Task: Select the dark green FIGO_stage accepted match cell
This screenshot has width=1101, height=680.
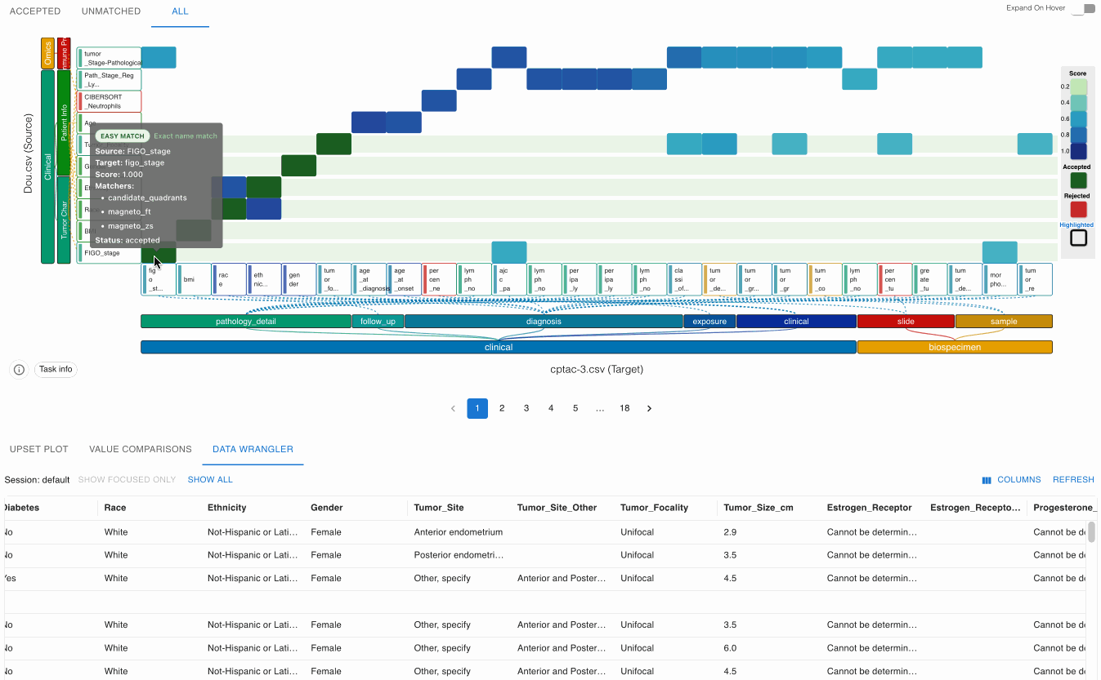Action: tap(148, 255)
